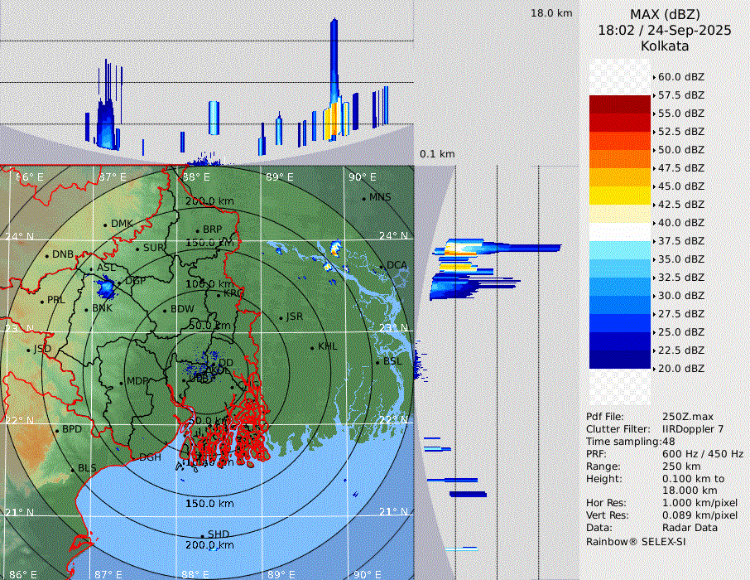750x580 pixels.
Task: Click the SHD station marker offshore
Action: (202, 536)
